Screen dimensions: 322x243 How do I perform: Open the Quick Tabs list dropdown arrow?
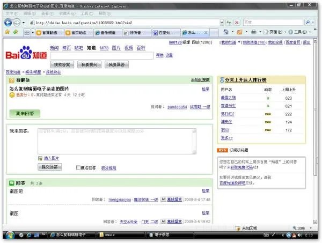coord(32,33)
